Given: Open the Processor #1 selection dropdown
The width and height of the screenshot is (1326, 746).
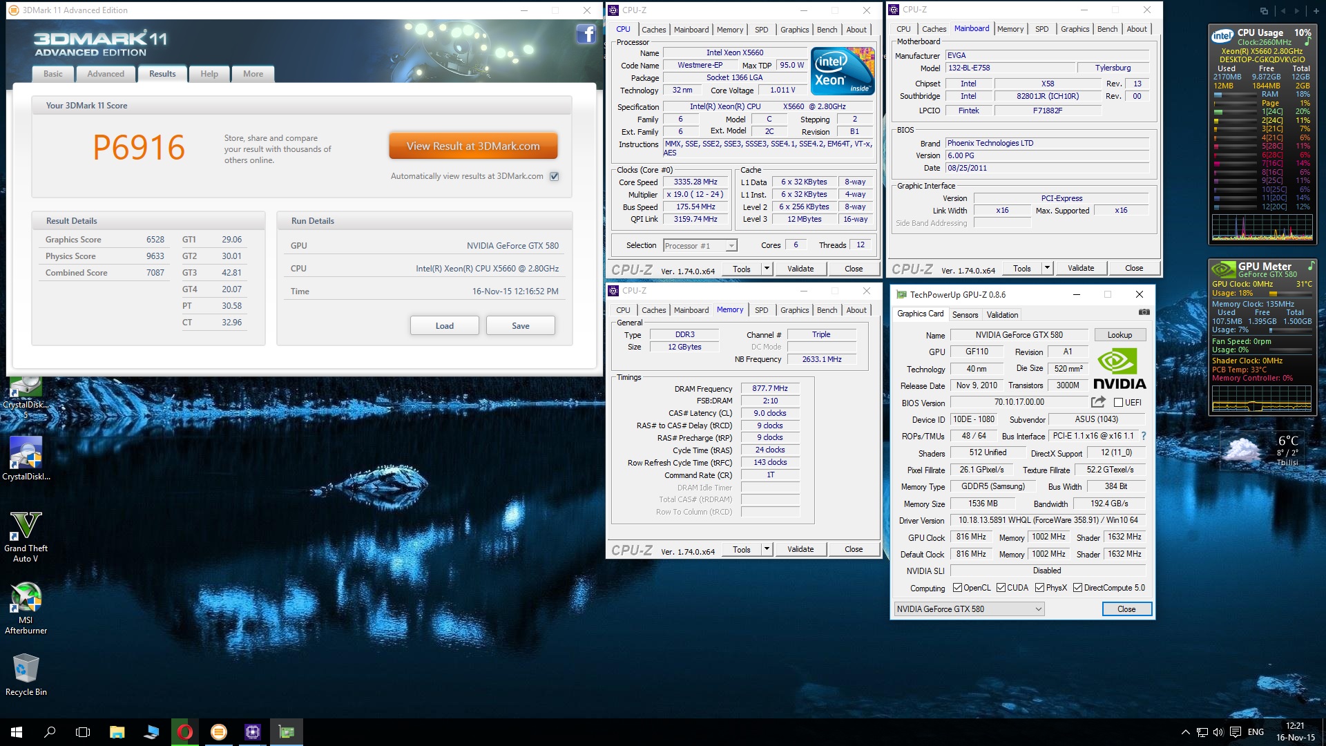Looking at the screenshot, I should pyautogui.click(x=700, y=246).
